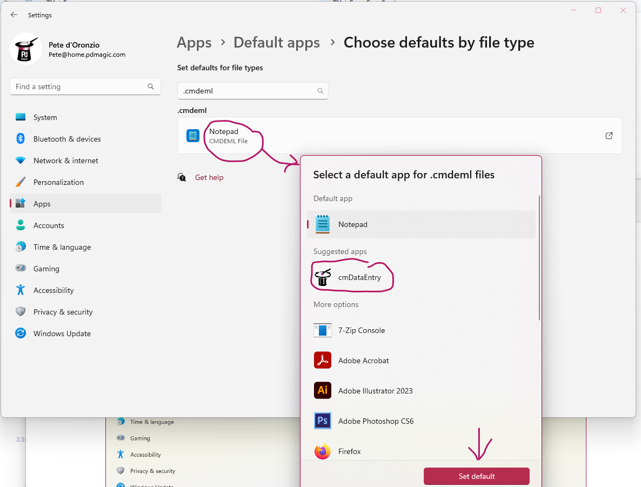The height and width of the screenshot is (487, 641).
Task: Select Time & language in the background Settings window
Action: pyautogui.click(x=145, y=422)
